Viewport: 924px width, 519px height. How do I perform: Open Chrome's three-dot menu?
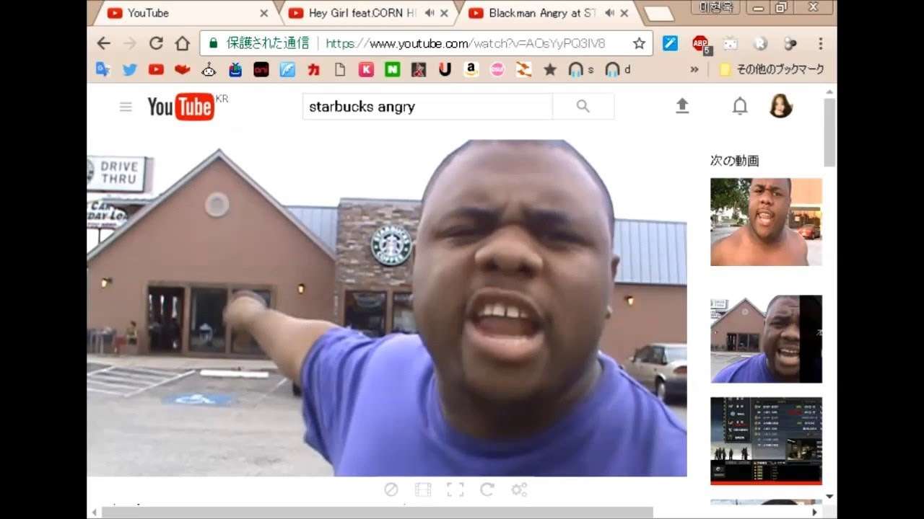(821, 43)
